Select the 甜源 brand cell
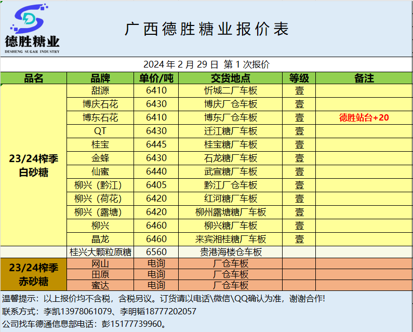 (100, 90)
